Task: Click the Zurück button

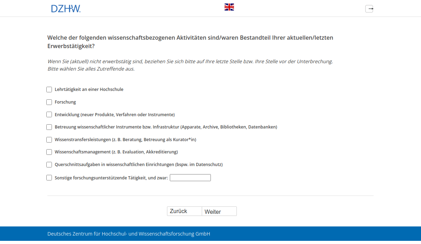Action: point(184,211)
